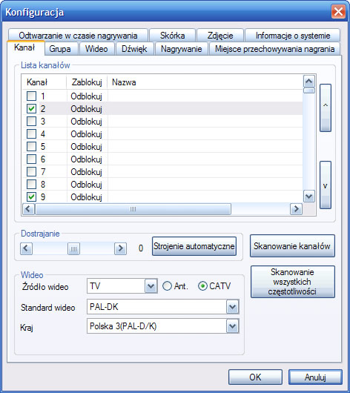Decrease Dostrajanie fine-tuning with left arrow
The width and height of the screenshot is (350, 393).
click(27, 248)
